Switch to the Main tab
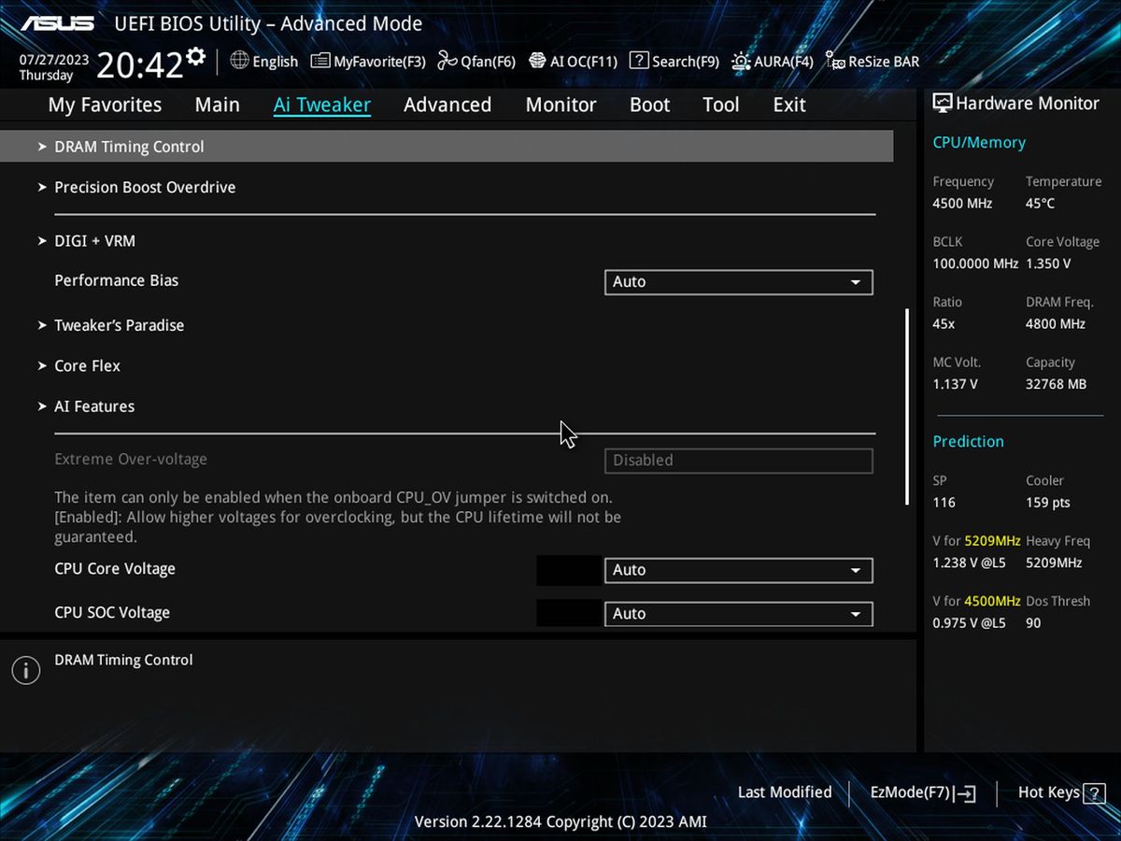This screenshot has width=1121, height=841. 217,105
